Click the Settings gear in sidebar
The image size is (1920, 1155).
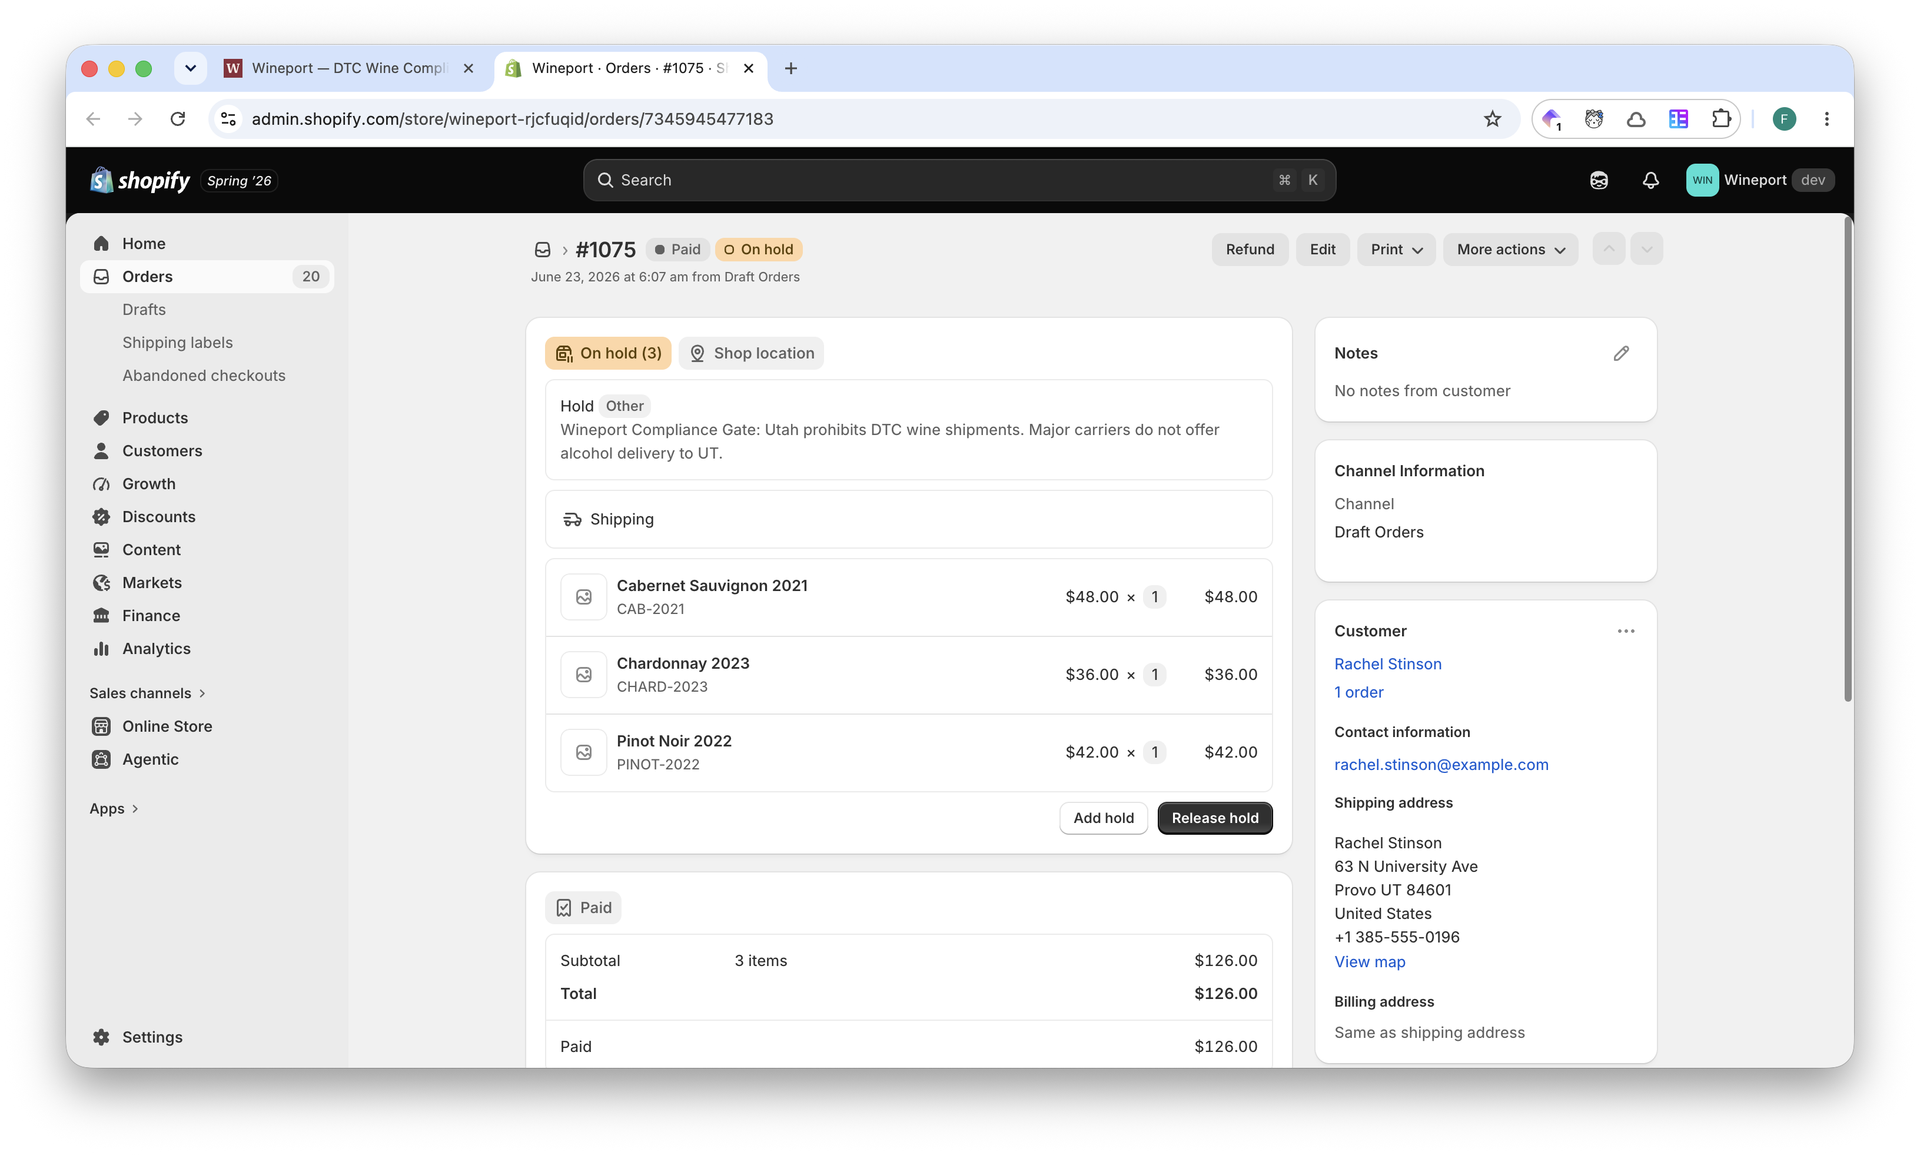pyautogui.click(x=101, y=1037)
